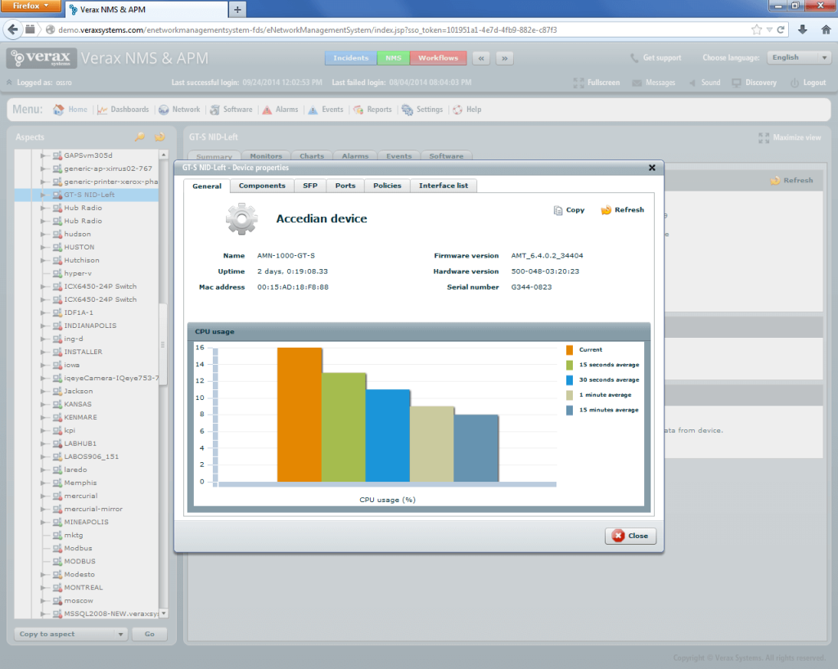Click the Copy icon in Device properties

[x=558, y=210]
